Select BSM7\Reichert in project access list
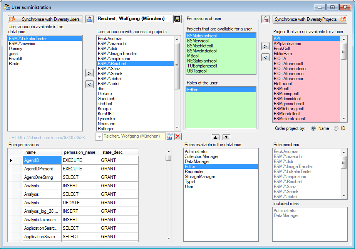355x249 pixels. tap(136, 64)
